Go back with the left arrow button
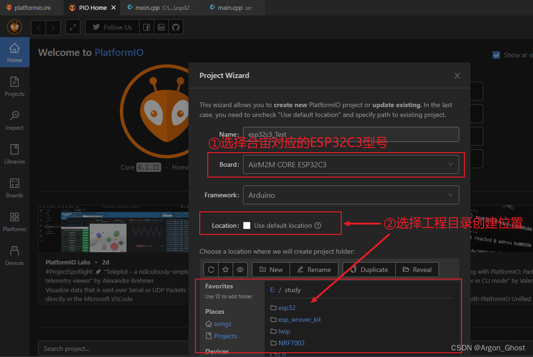The image size is (533, 357). click(39, 28)
